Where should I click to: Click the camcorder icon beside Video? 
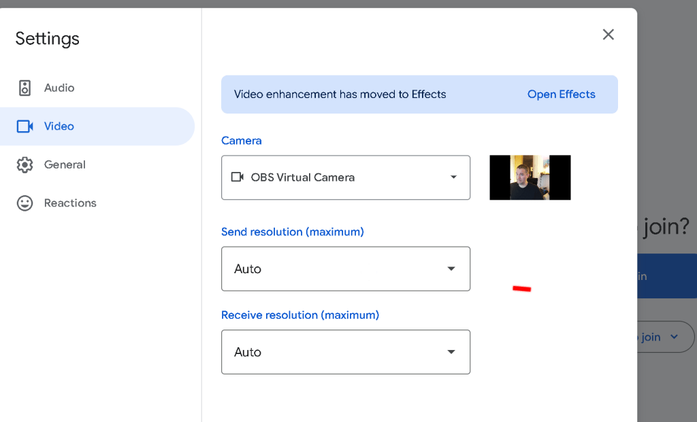25,126
